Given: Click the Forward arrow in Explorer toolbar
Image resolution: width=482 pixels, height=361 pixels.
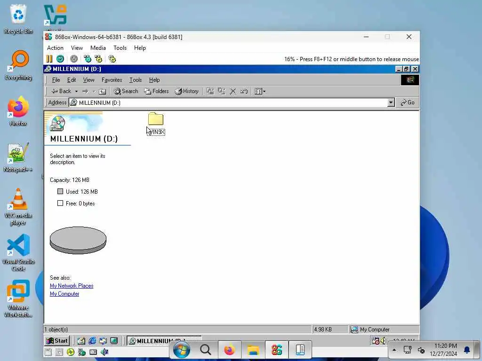Looking at the screenshot, I should pos(86,91).
